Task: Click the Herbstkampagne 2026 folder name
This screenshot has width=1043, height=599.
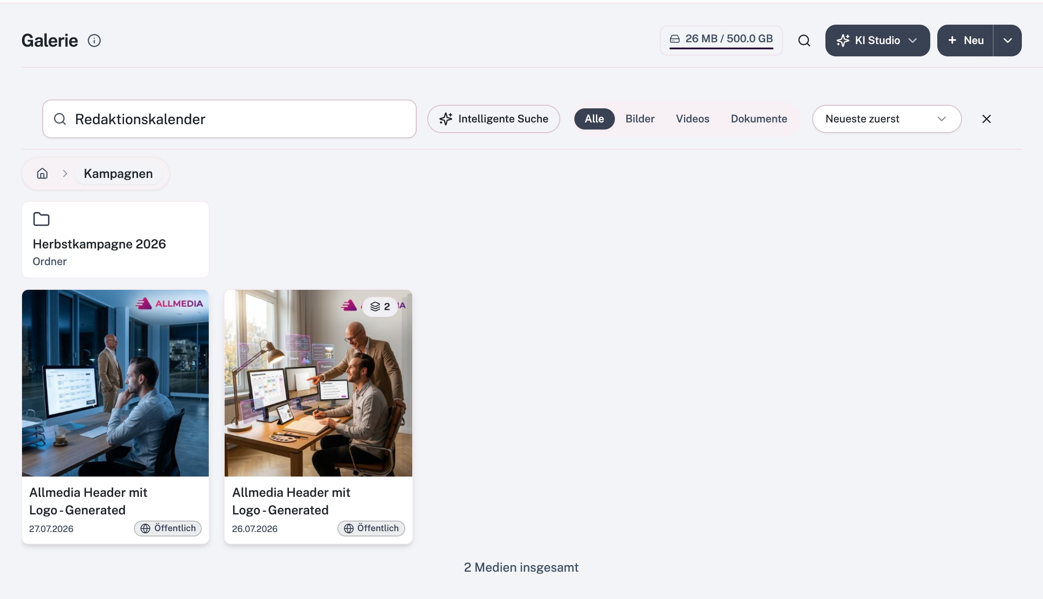Action: click(x=99, y=244)
